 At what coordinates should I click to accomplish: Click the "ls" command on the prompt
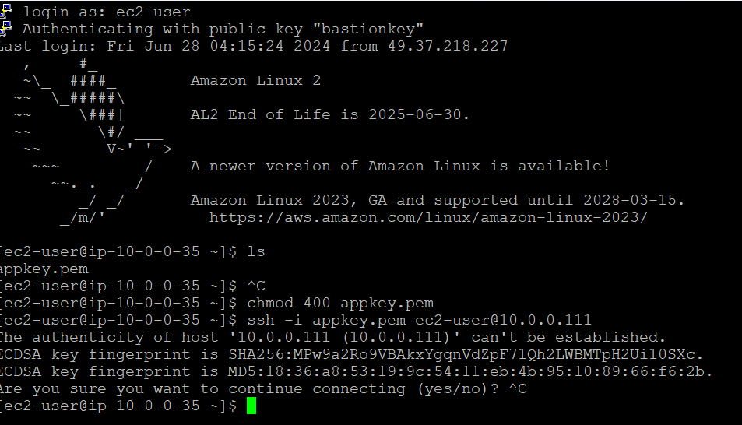coord(256,251)
